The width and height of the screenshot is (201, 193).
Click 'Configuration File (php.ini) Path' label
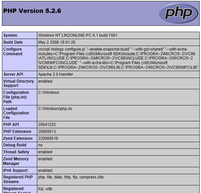tap(16, 97)
